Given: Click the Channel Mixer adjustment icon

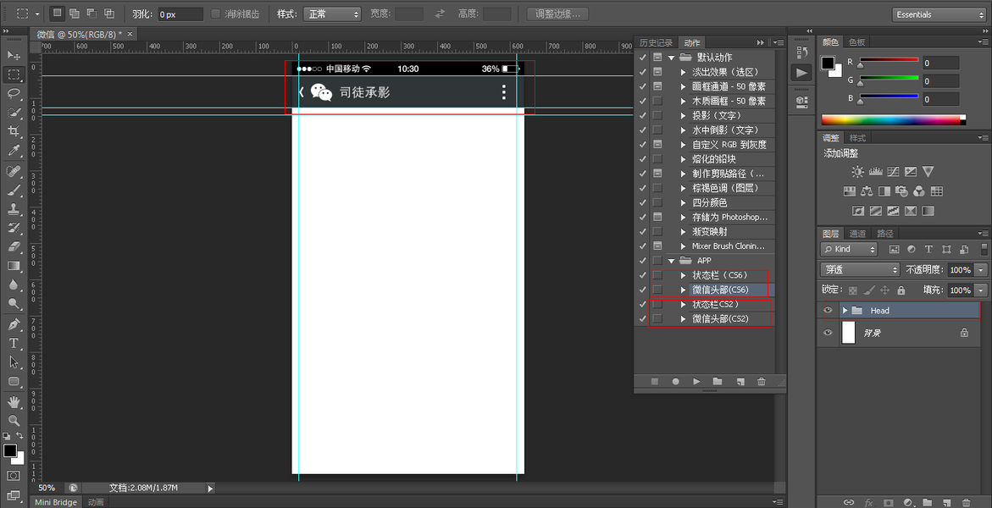Looking at the screenshot, I should click(x=919, y=191).
